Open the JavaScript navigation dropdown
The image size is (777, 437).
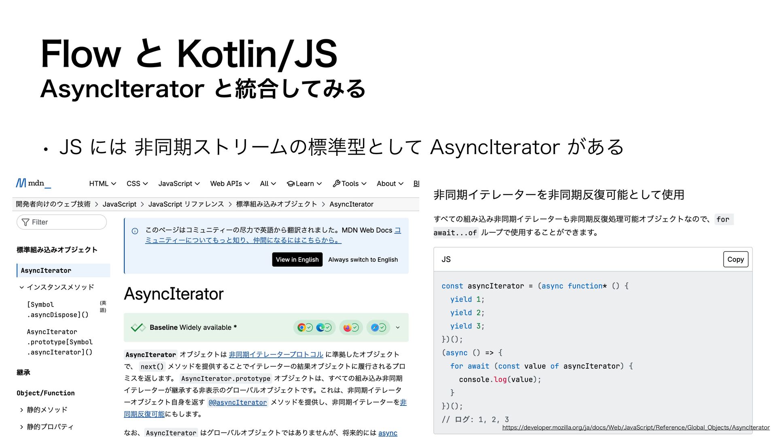[179, 184]
